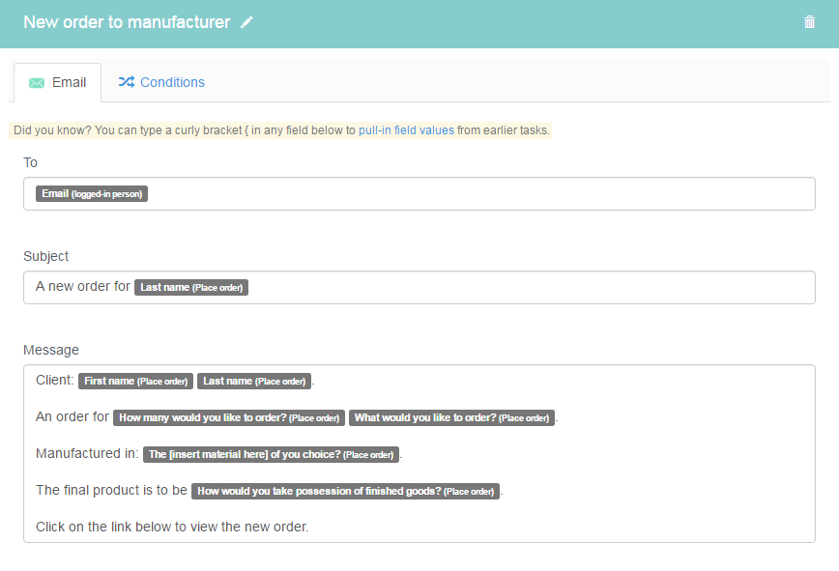The image size is (839, 571).
Task: Open the Conditions tab
Action: pyautogui.click(x=161, y=82)
